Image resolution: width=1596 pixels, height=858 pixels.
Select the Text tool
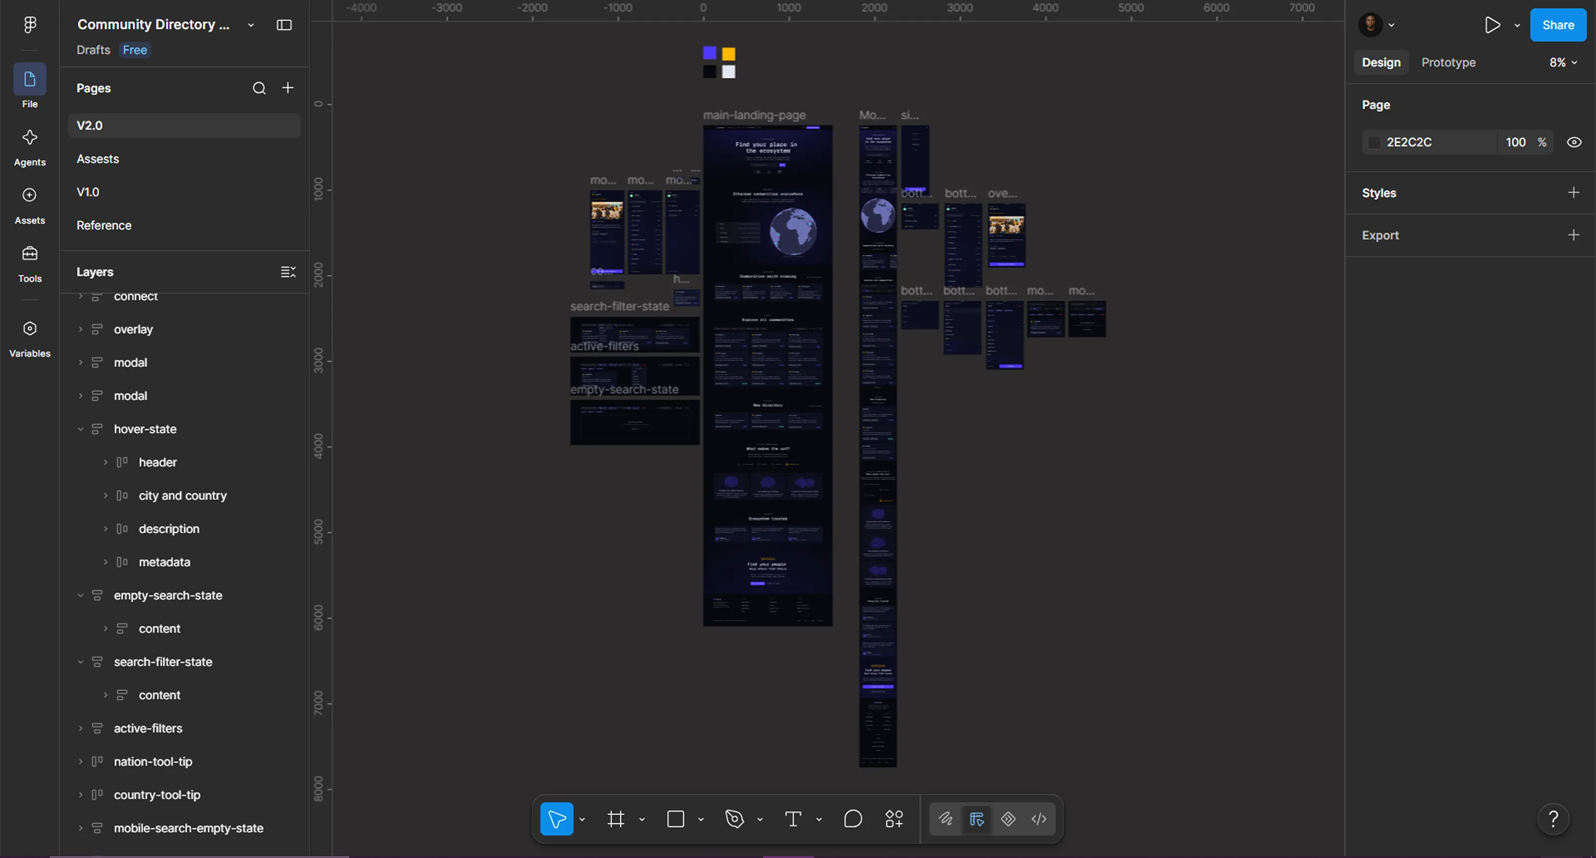tap(793, 819)
